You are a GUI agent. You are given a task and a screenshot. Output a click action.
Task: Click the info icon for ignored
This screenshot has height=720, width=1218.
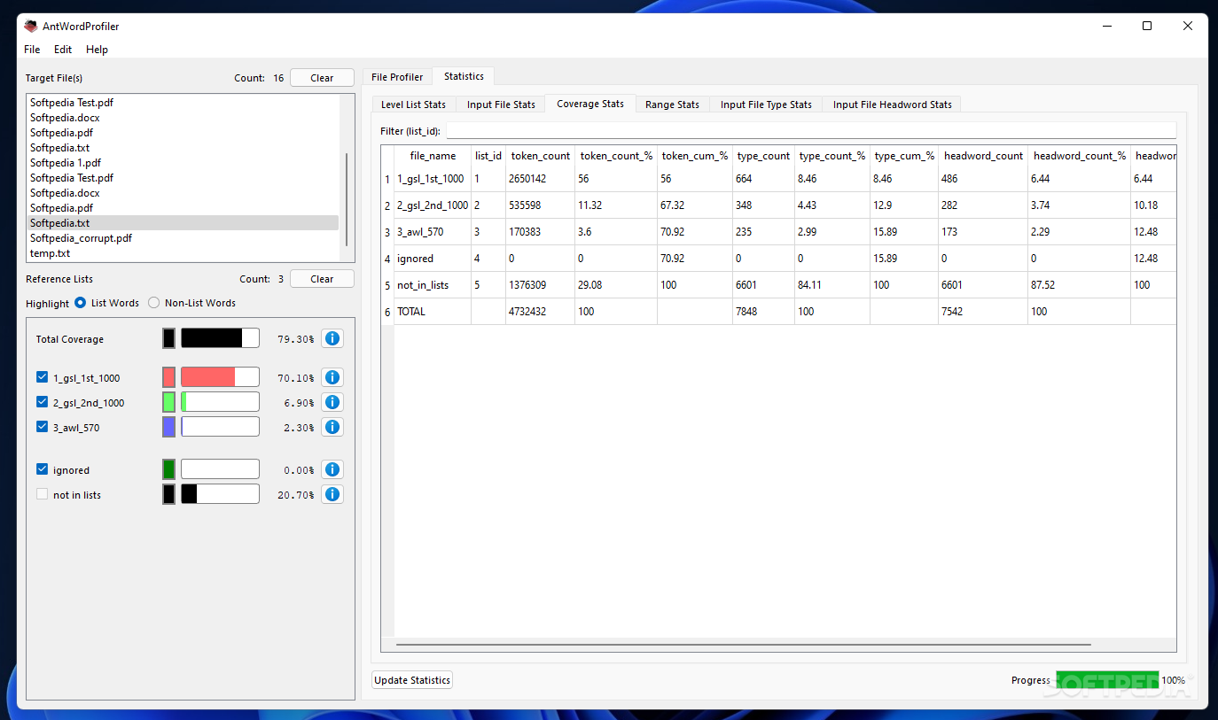coord(332,469)
